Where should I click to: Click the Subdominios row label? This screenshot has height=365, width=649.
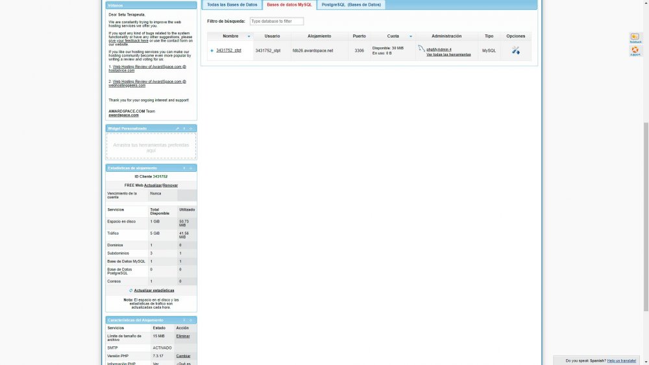(118, 253)
